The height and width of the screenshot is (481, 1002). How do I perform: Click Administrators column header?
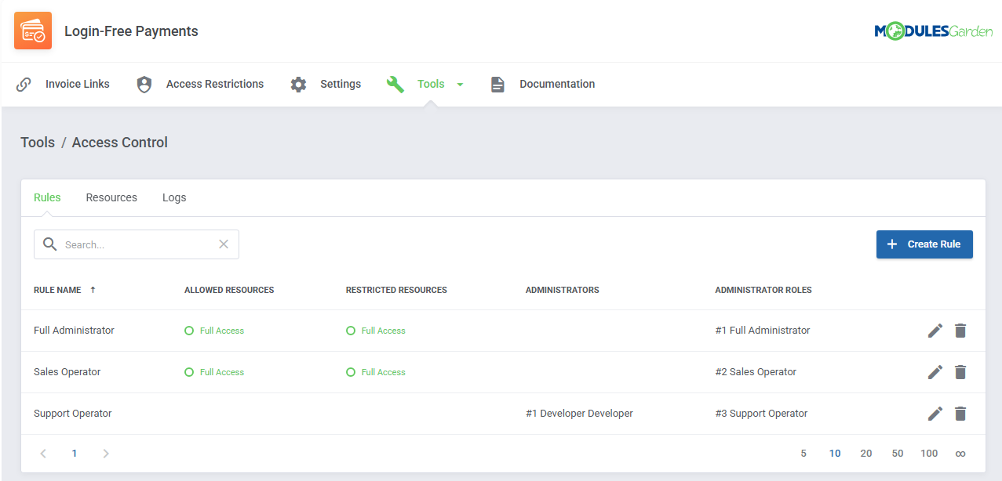[x=562, y=290]
